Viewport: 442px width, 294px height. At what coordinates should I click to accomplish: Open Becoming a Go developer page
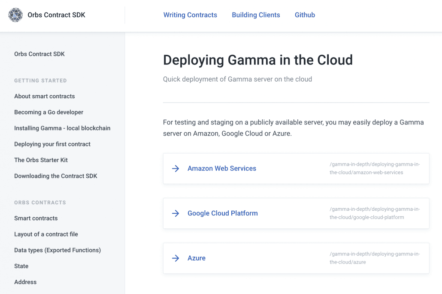[x=49, y=112]
